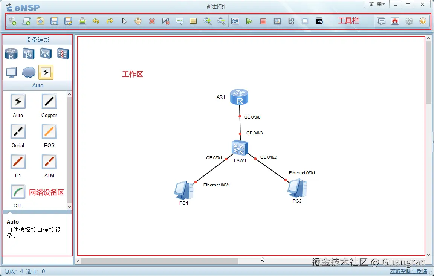Click the Save As toolbar icon
Viewport: 434px width, 276px height.
point(68,21)
